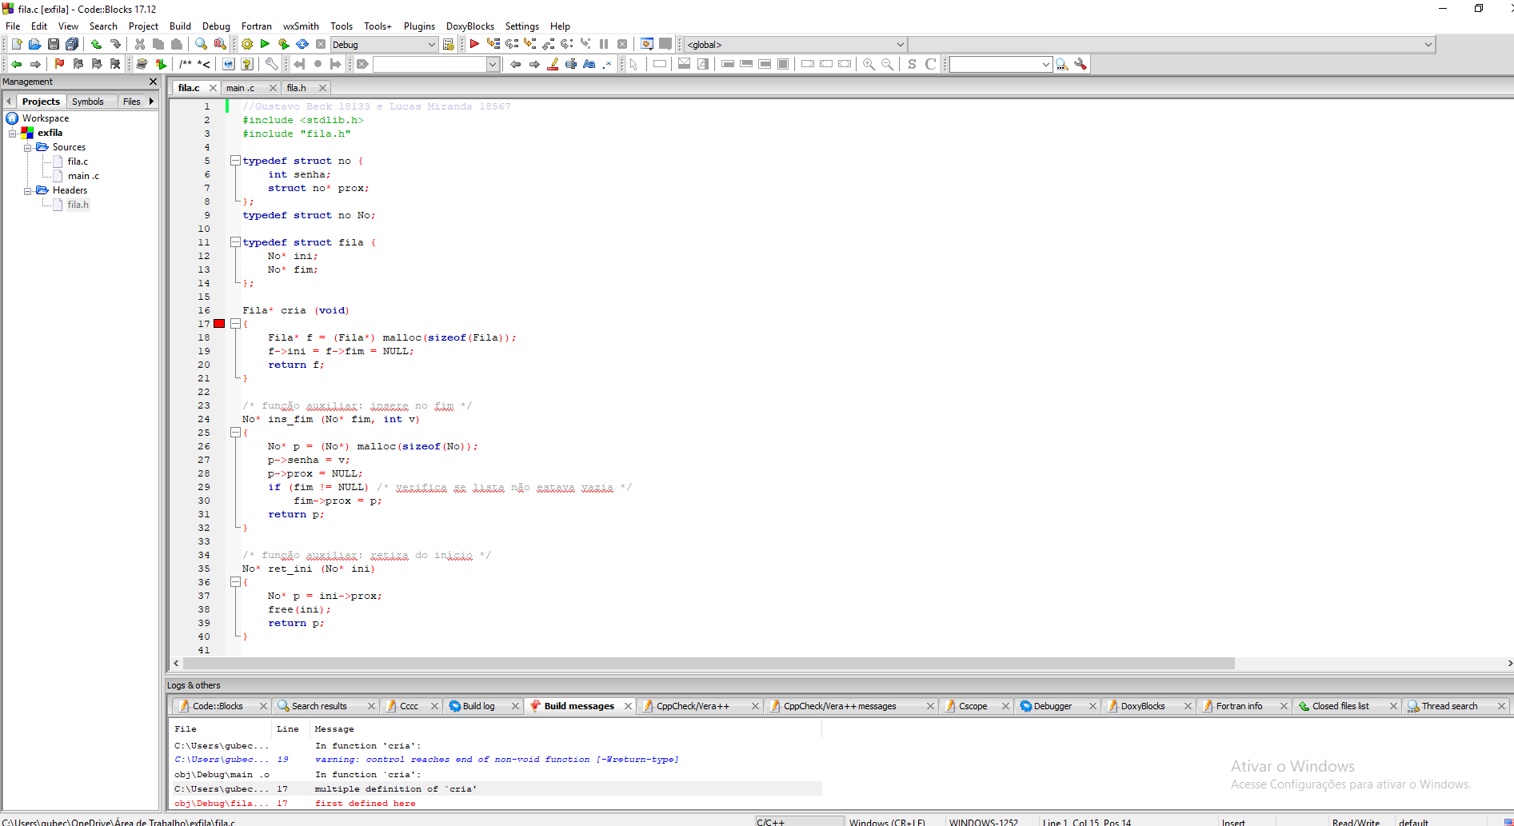1514x826 pixels.
Task: Click the Zoom out magnifier icon
Action: click(x=887, y=64)
